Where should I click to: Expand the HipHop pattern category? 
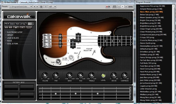pyautogui.click(x=6, y=35)
